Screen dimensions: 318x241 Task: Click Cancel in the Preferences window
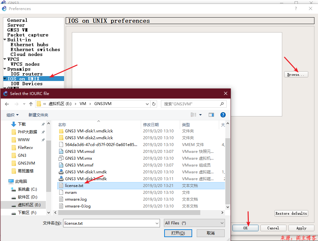(x=273, y=228)
